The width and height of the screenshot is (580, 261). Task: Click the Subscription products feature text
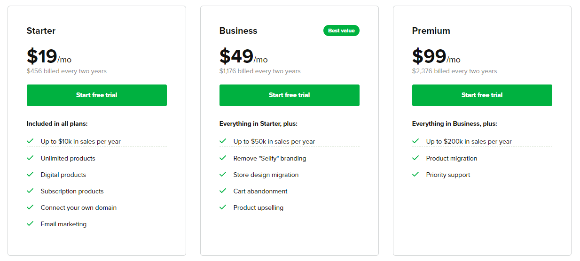point(72,191)
